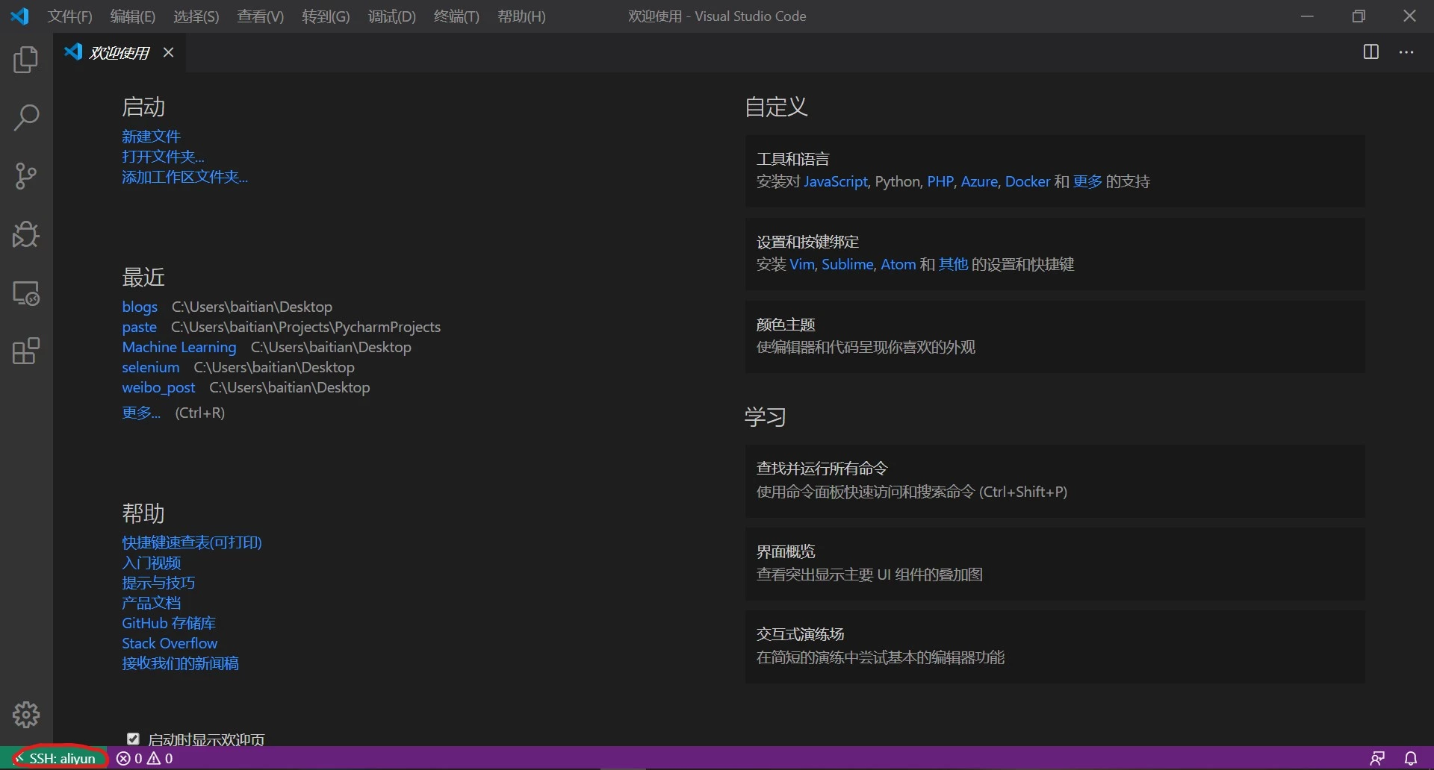Click the VS Code logo in title bar
The image size is (1434, 770).
coord(19,16)
